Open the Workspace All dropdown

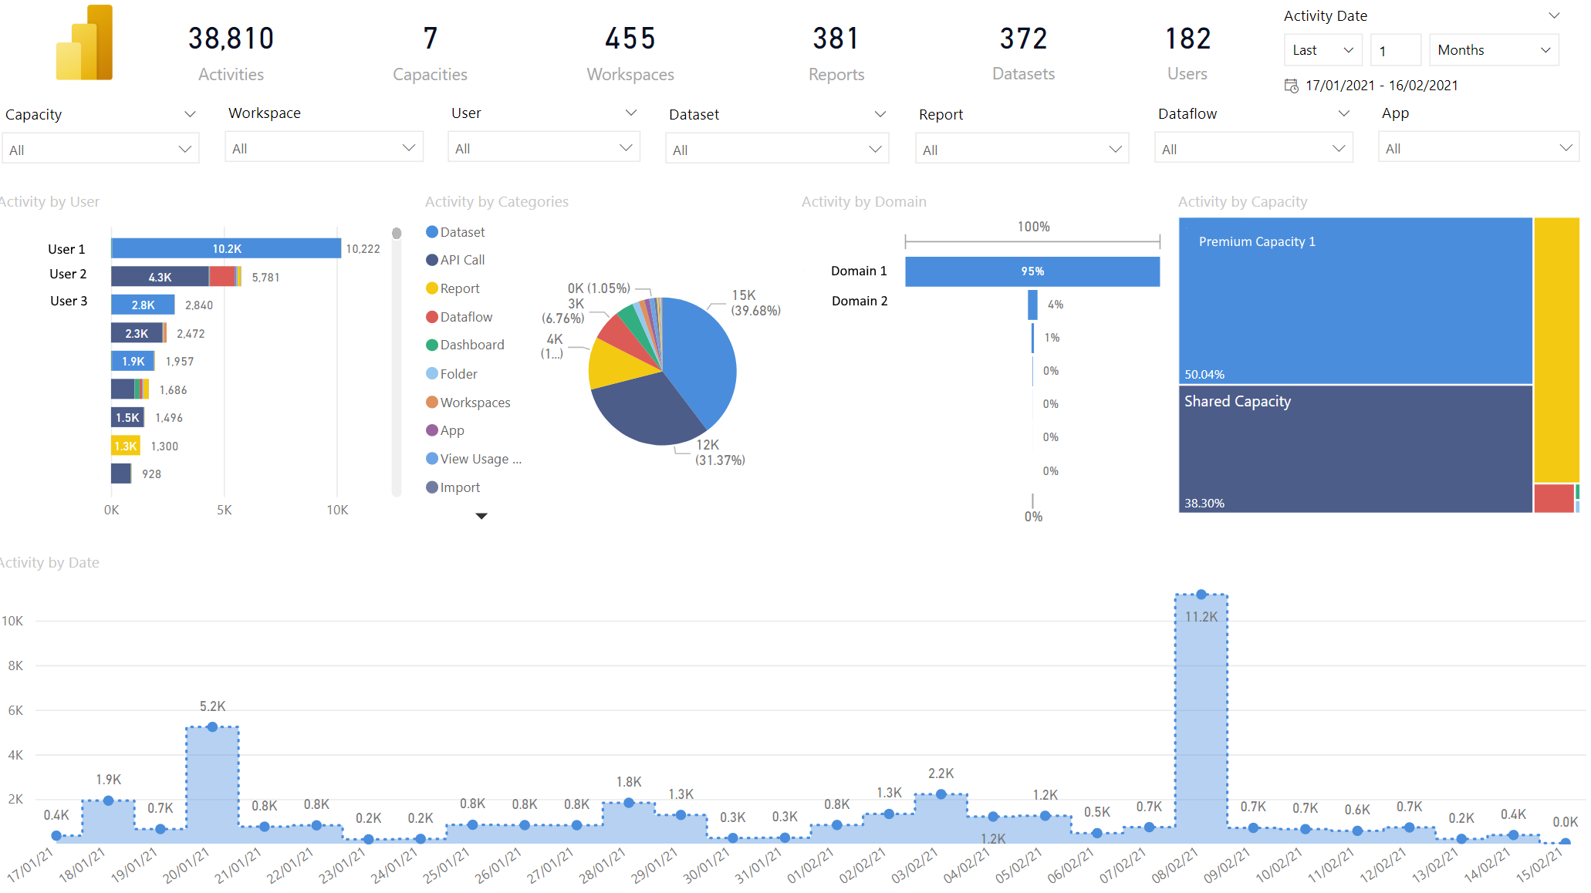324,148
